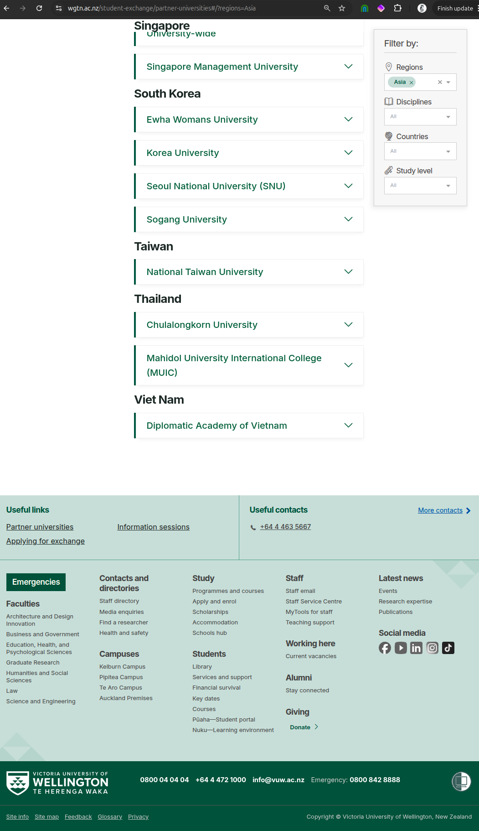Email info@vuw.ac.nz from the footer
Image resolution: width=479 pixels, height=831 pixels.
(278, 780)
